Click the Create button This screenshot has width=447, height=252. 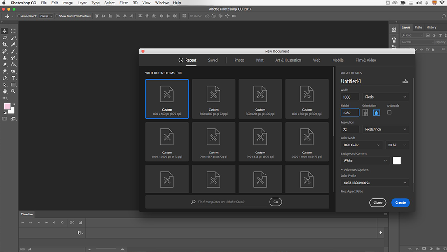click(x=400, y=203)
